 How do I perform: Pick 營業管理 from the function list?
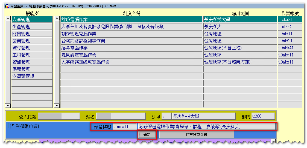[x=32, y=41]
